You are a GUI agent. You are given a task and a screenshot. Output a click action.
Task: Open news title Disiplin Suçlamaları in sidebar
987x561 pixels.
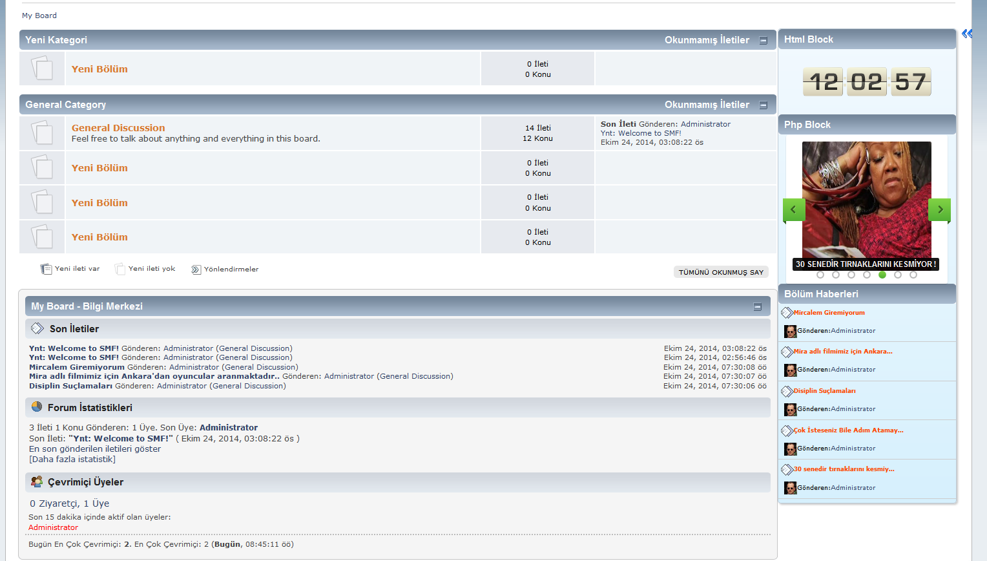[x=825, y=391]
